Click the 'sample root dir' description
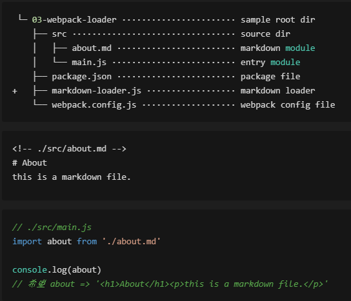351x301 pixels. point(278,20)
